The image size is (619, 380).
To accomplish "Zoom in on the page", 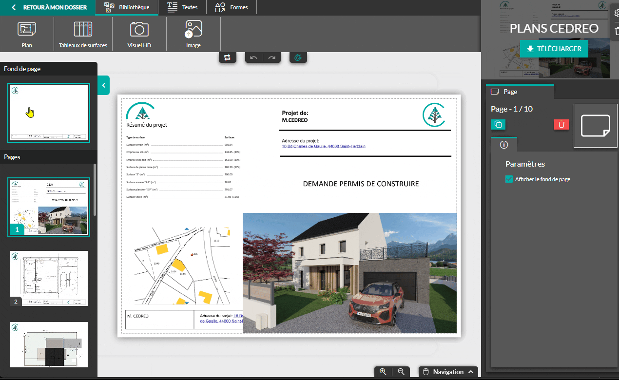I will [x=383, y=372].
